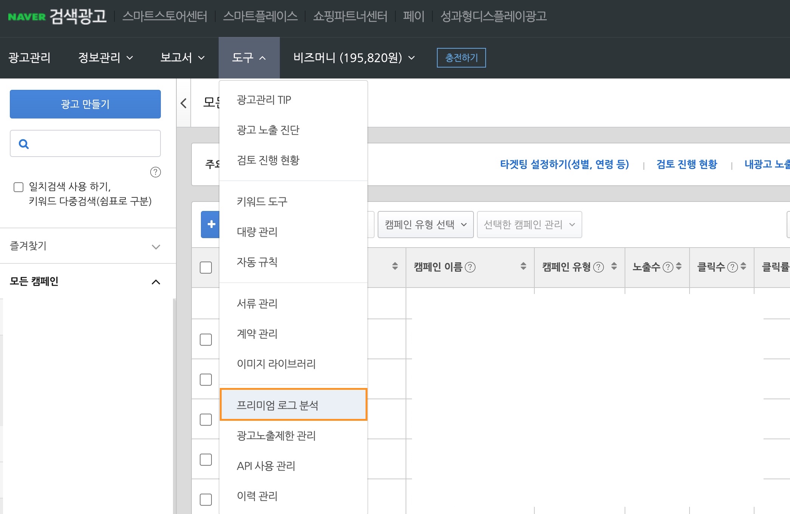Open 키워드 도구 from the tools menu
790x514 pixels.
(x=262, y=202)
